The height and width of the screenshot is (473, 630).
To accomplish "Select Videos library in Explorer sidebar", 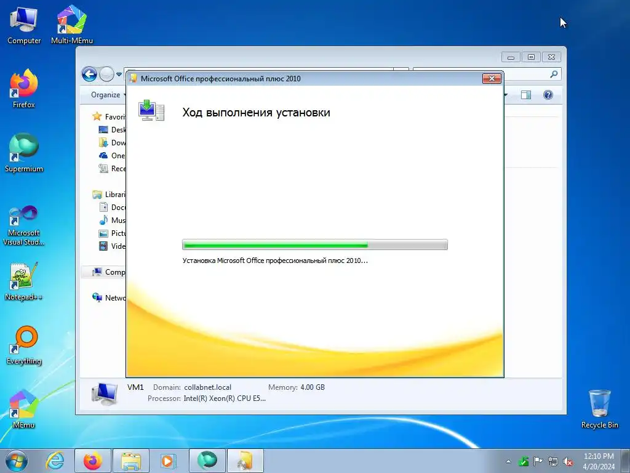I will pyautogui.click(x=112, y=246).
